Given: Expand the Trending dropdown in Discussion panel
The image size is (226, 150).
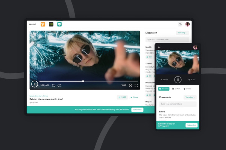Looking at the screenshot, I should [x=182, y=33].
